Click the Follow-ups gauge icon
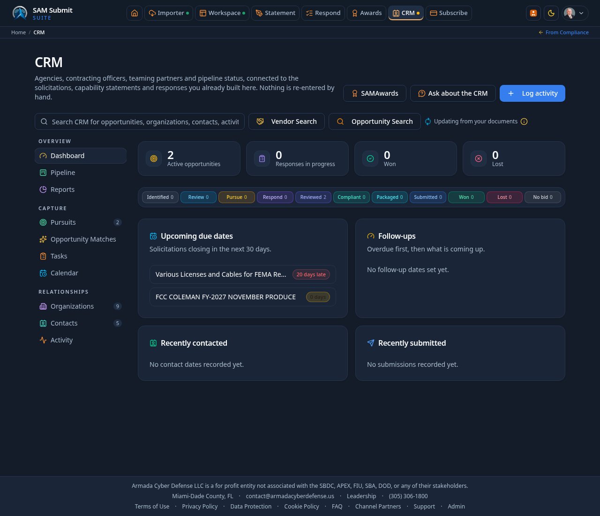 tap(371, 236)
